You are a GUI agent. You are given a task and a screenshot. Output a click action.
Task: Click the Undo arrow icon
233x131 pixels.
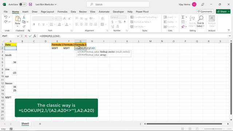pyautogui.click(x=6, y=17)
